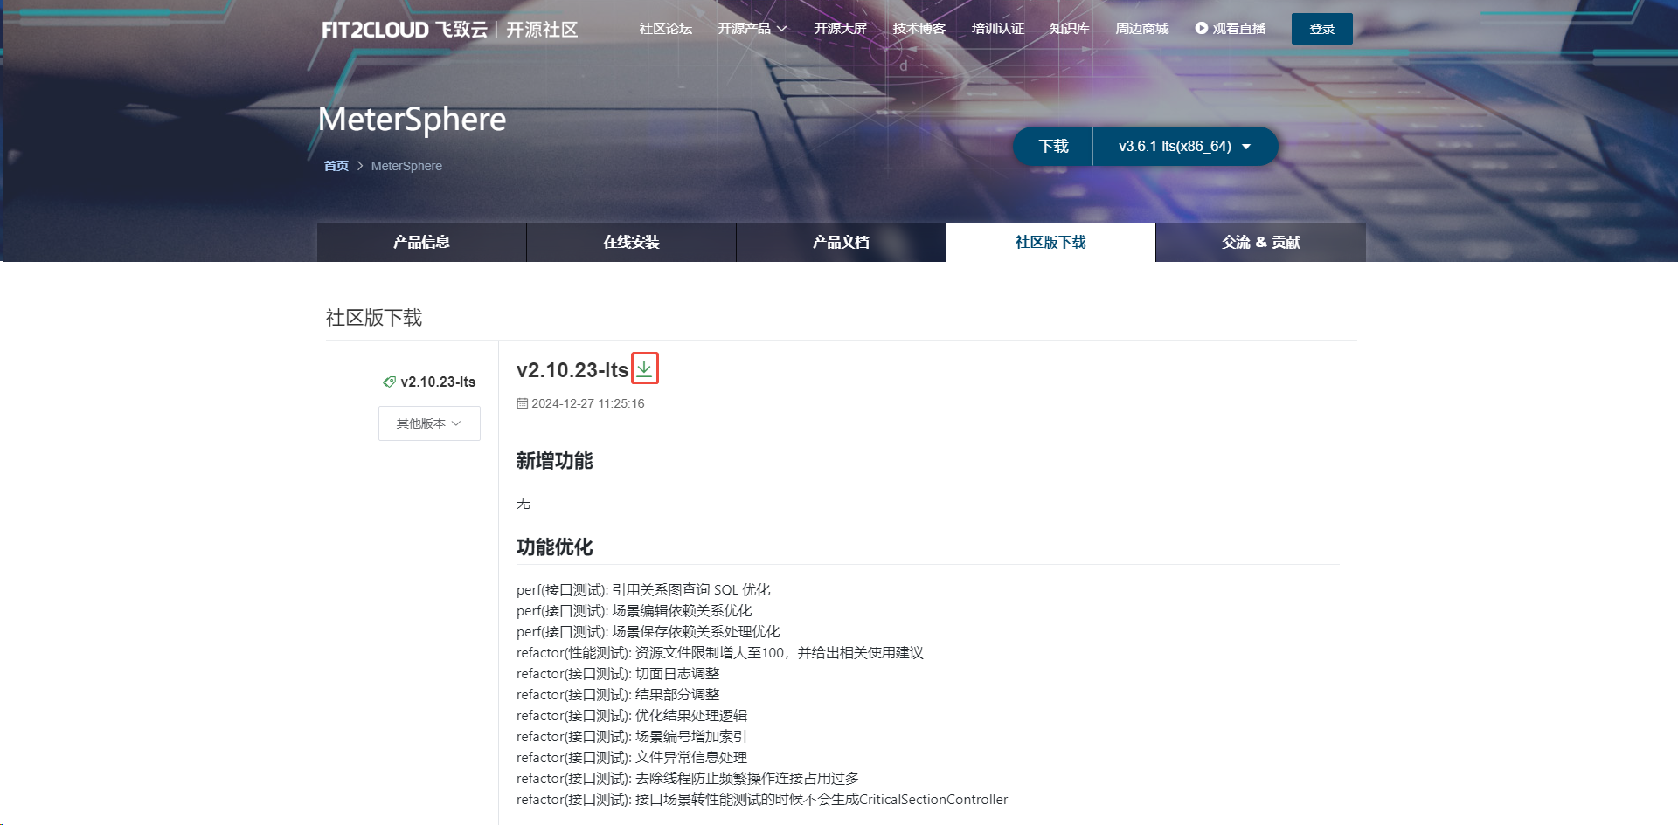This screenshot has width=1678, height=825.
Task: Open 培训认证 in the top navigation
Action: pyautogui.click(x=998, y=29)
